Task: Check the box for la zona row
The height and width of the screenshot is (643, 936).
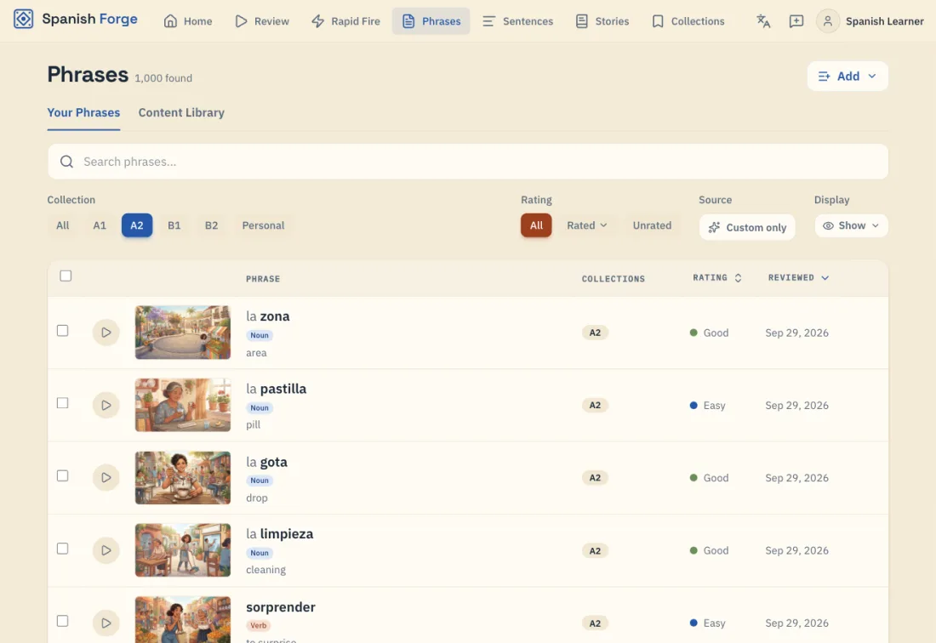Action: click(x=63, y=331)
